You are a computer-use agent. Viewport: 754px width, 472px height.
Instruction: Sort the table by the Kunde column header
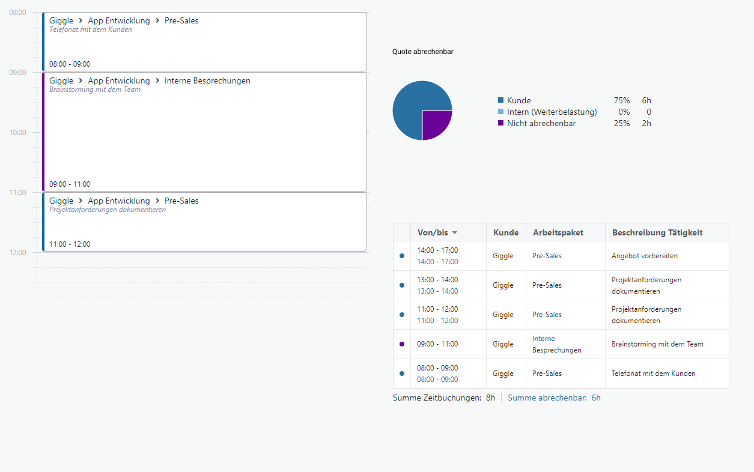[505, 232]
